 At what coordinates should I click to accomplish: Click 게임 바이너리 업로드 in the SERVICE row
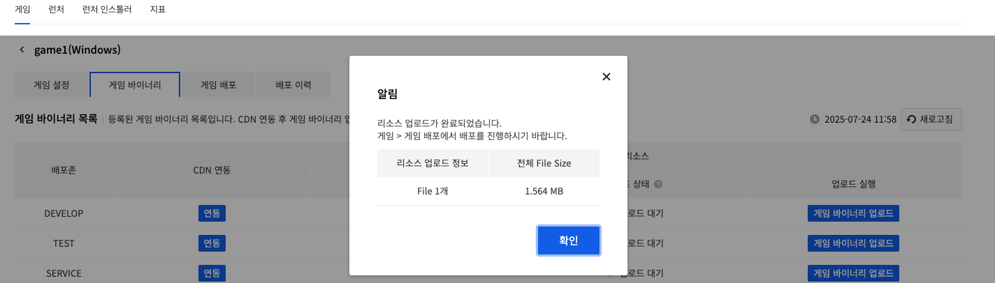853,273
